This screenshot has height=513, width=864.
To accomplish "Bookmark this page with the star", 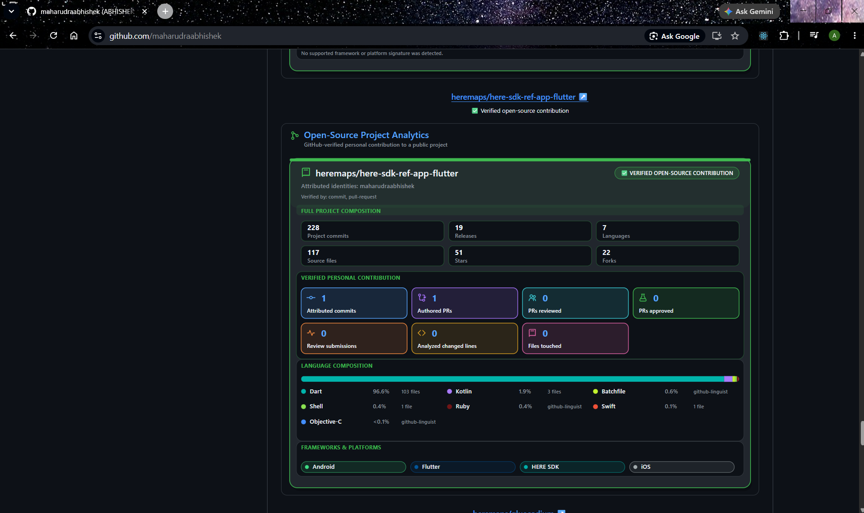I will tap(735, 36).
